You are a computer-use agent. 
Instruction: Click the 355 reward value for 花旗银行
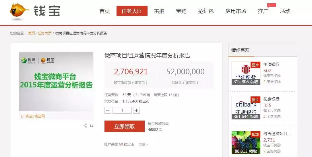coord(268,105)
